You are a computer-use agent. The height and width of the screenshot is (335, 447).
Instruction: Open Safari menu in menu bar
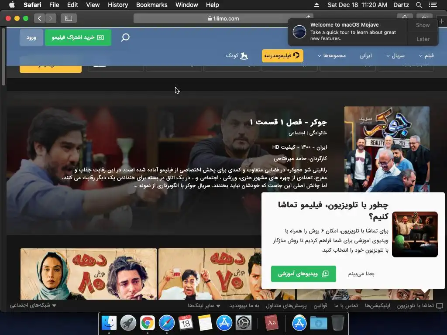[32, 5]
